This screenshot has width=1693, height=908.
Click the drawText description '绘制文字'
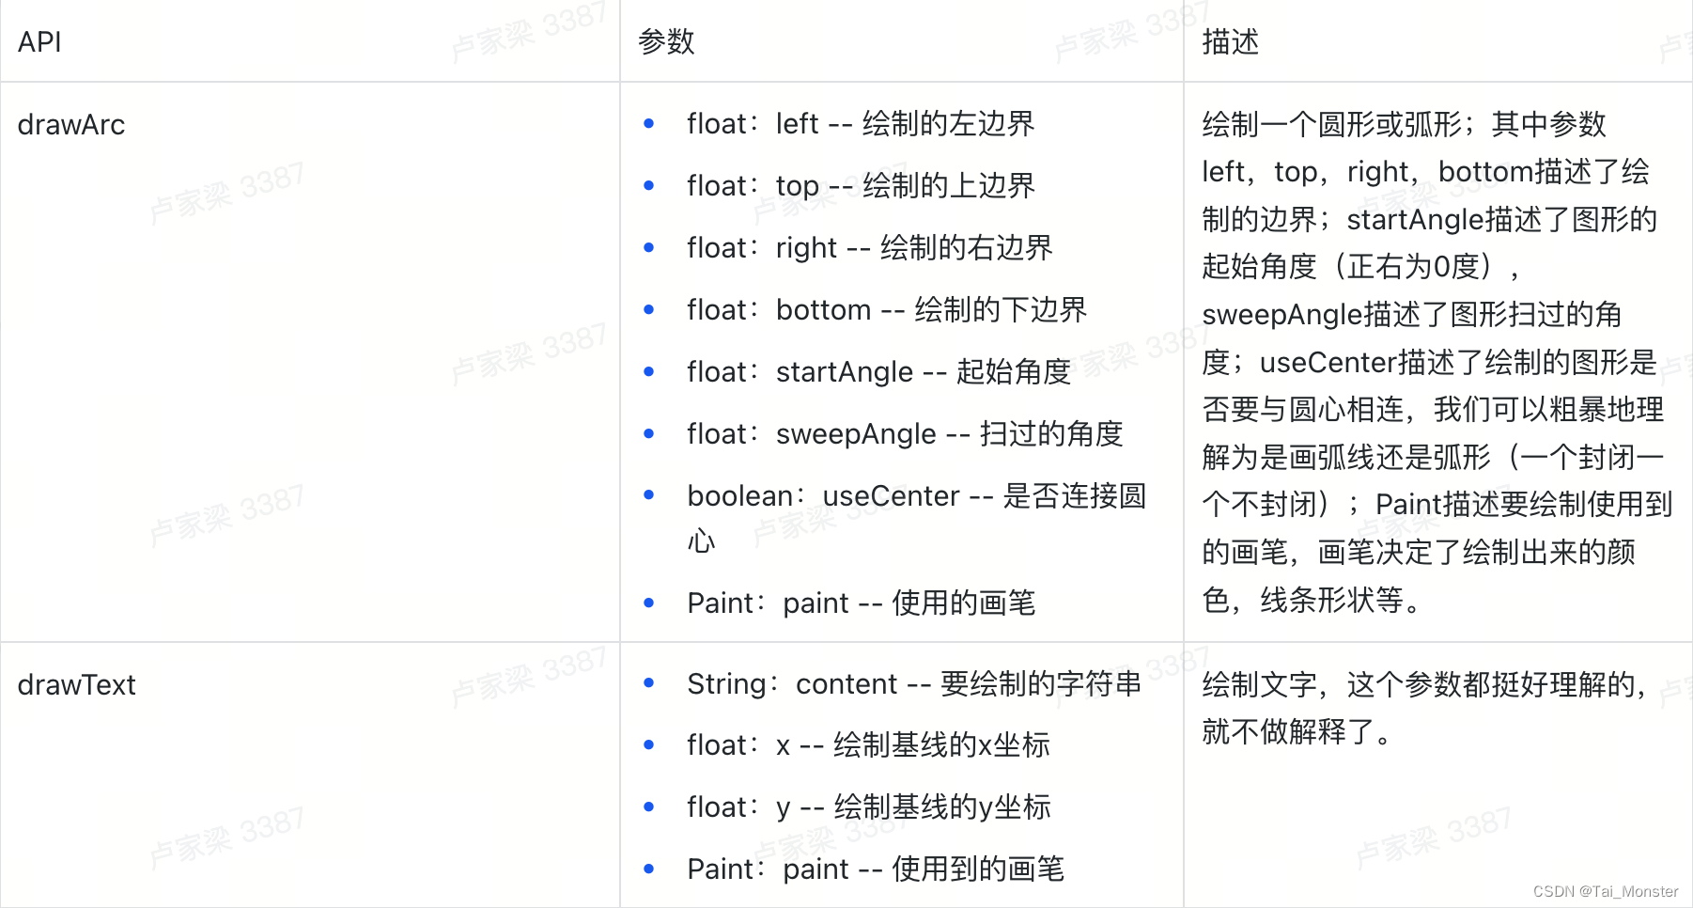point(1426,708)
